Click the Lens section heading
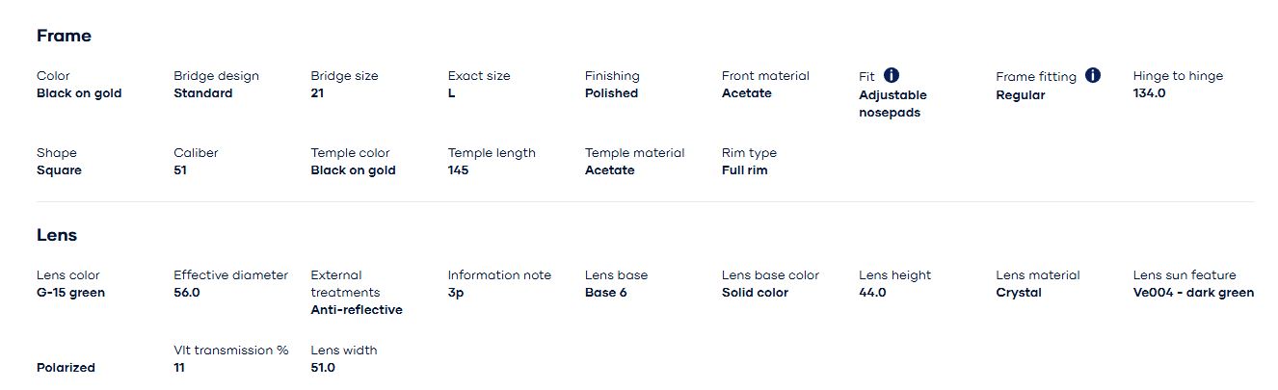The image size is (1278, 390). pyautogui.click(x=57, y=235)
